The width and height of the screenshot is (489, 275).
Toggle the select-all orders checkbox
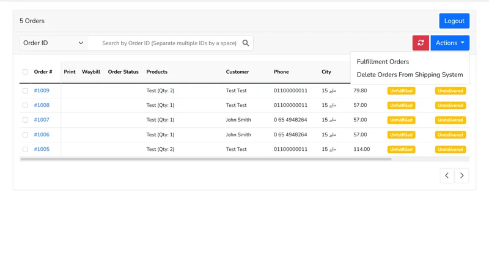coord(25,72)
